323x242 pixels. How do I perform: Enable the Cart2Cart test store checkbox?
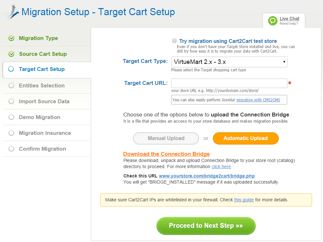tap(174, 41)
